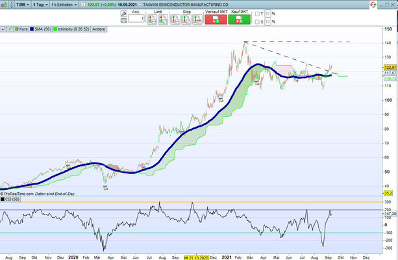398x260 pixels.
Task: Click the 2020 label on time axis
Action: click(73, 257)
